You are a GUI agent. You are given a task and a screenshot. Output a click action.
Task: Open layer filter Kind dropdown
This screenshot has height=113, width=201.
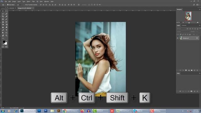181,29
